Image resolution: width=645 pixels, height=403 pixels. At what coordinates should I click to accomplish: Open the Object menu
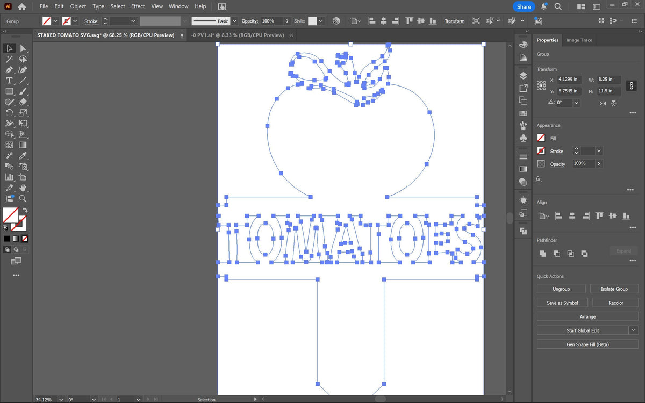[78, 6]
